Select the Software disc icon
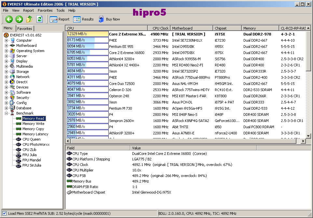Viewport: 313px width, 218px height. (x=12, y=92)
